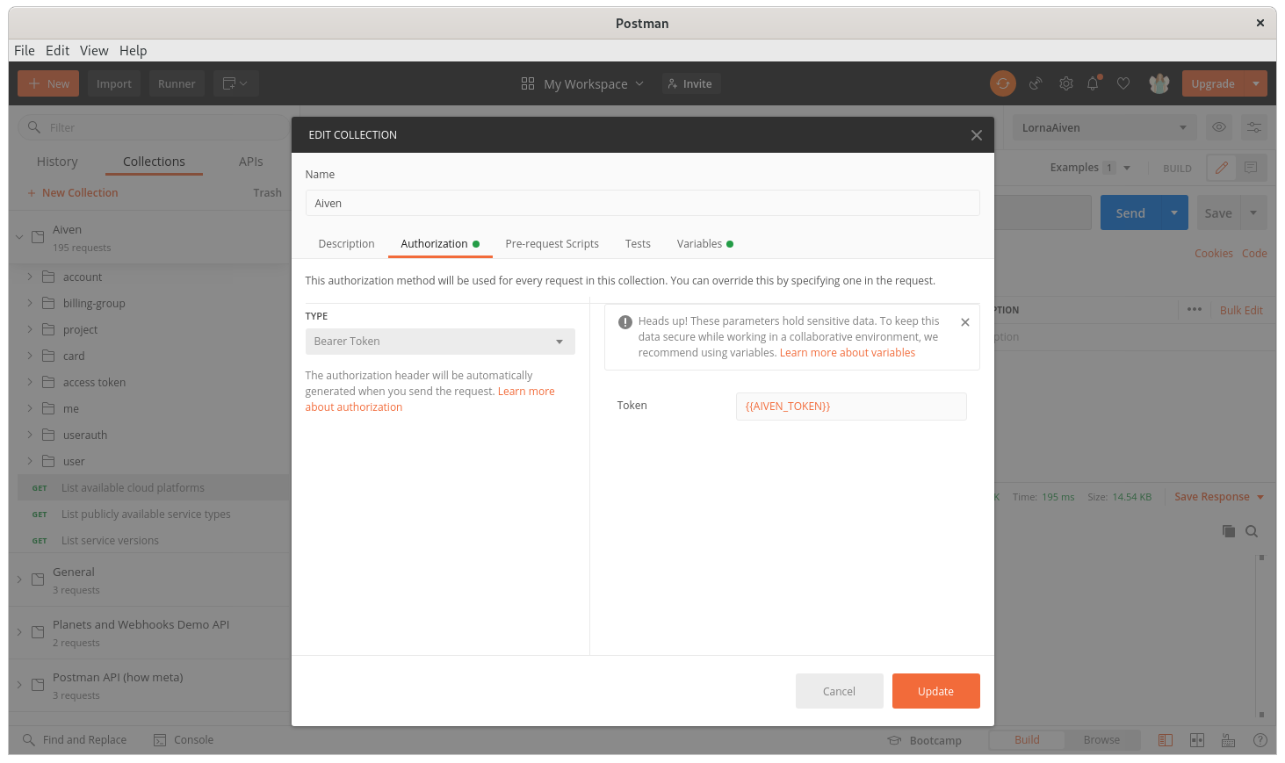Open the Bearer Token type dropdown
This screenshot has width=1285, height=763.
pos(439,342)
